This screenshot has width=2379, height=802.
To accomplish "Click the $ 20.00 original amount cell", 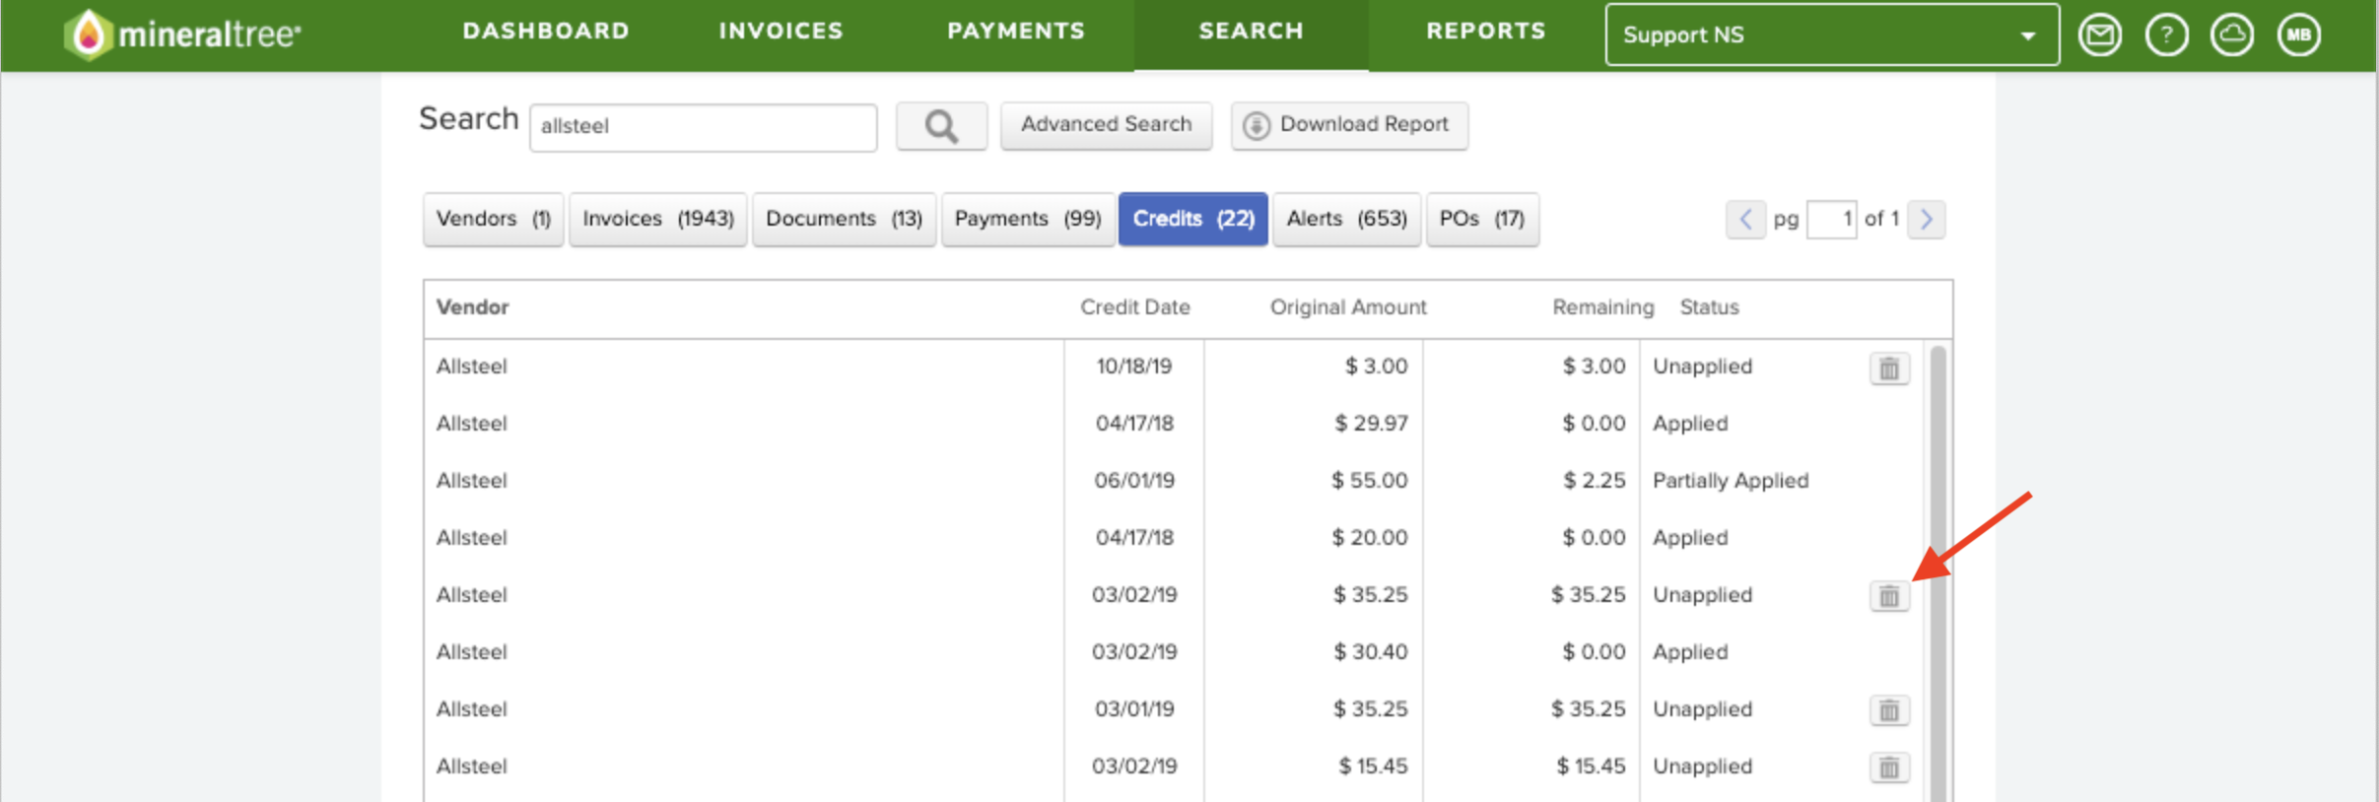I will pos(1369,538).
